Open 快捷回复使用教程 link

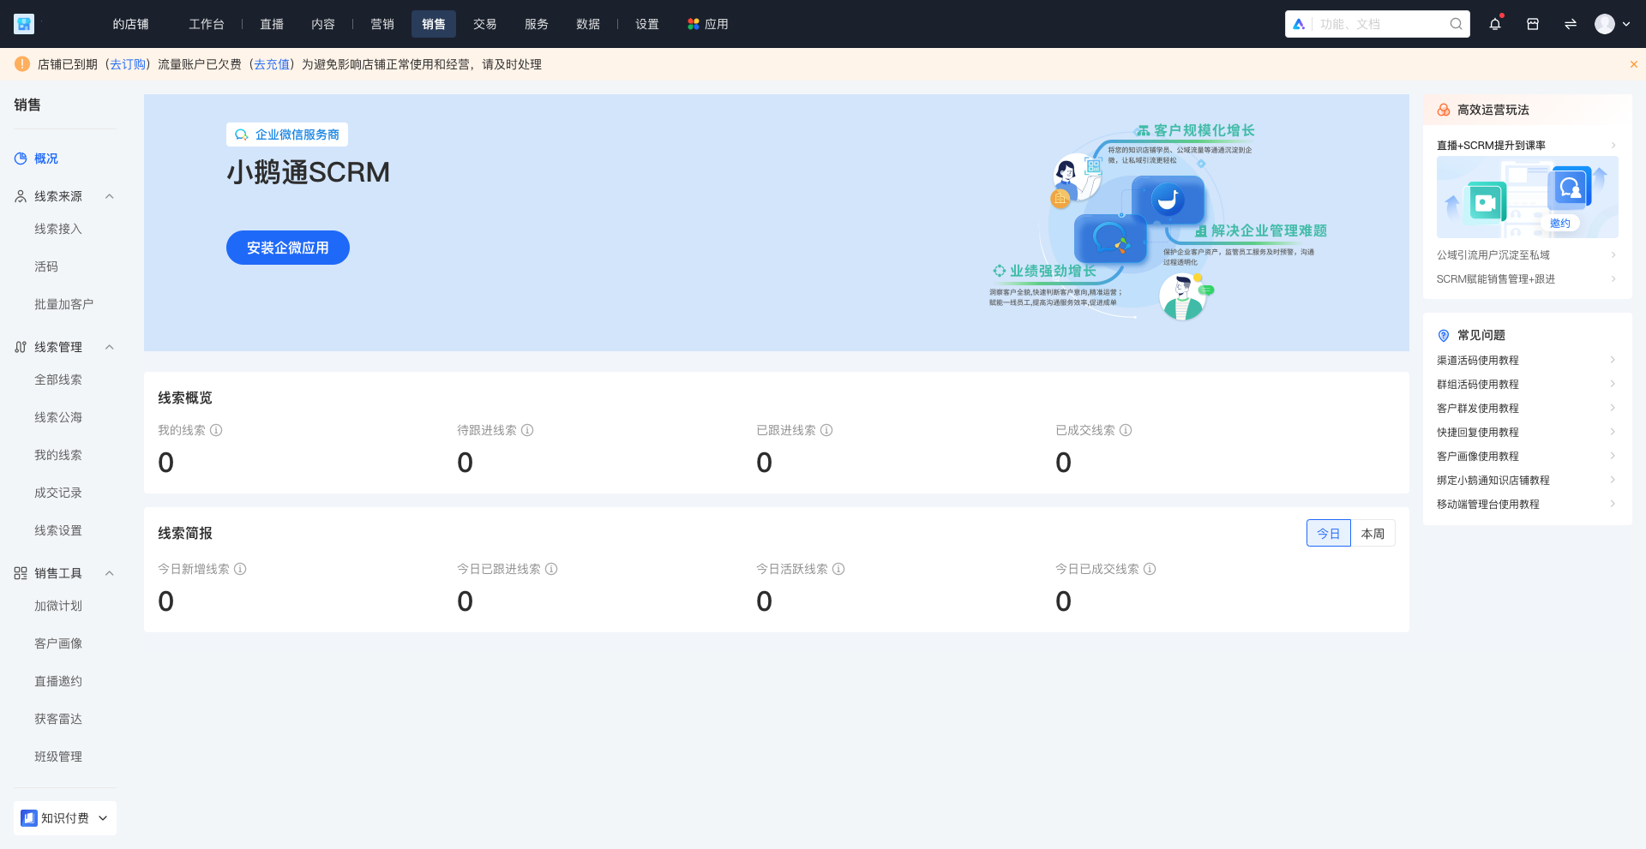tap(1478, 432)
